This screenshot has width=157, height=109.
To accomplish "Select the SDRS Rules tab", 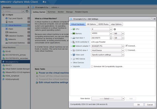I will tap(103, 24).
